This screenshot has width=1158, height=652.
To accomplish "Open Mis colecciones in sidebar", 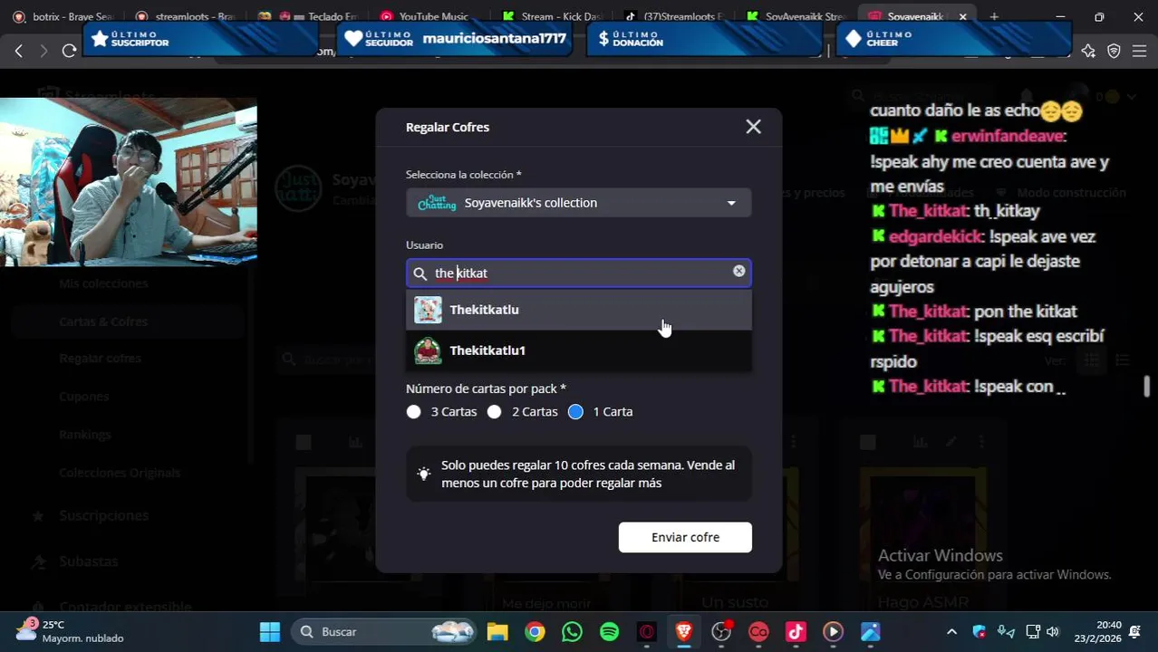I will click(103, 283).
